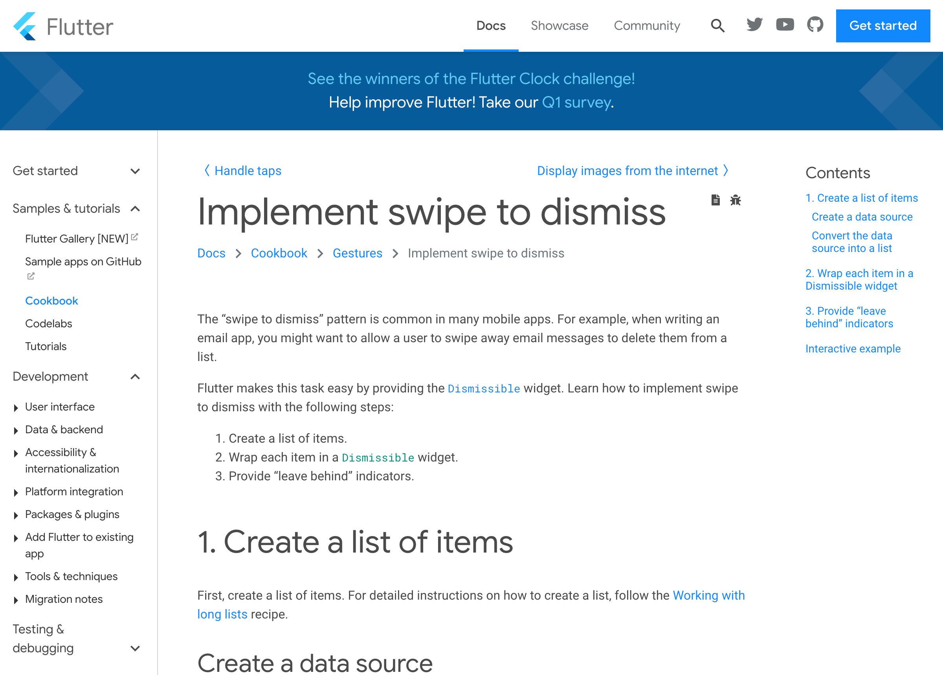Expand the User interface tree item
This screenshot has width=943, height=675.
click(x=16, y=407)
